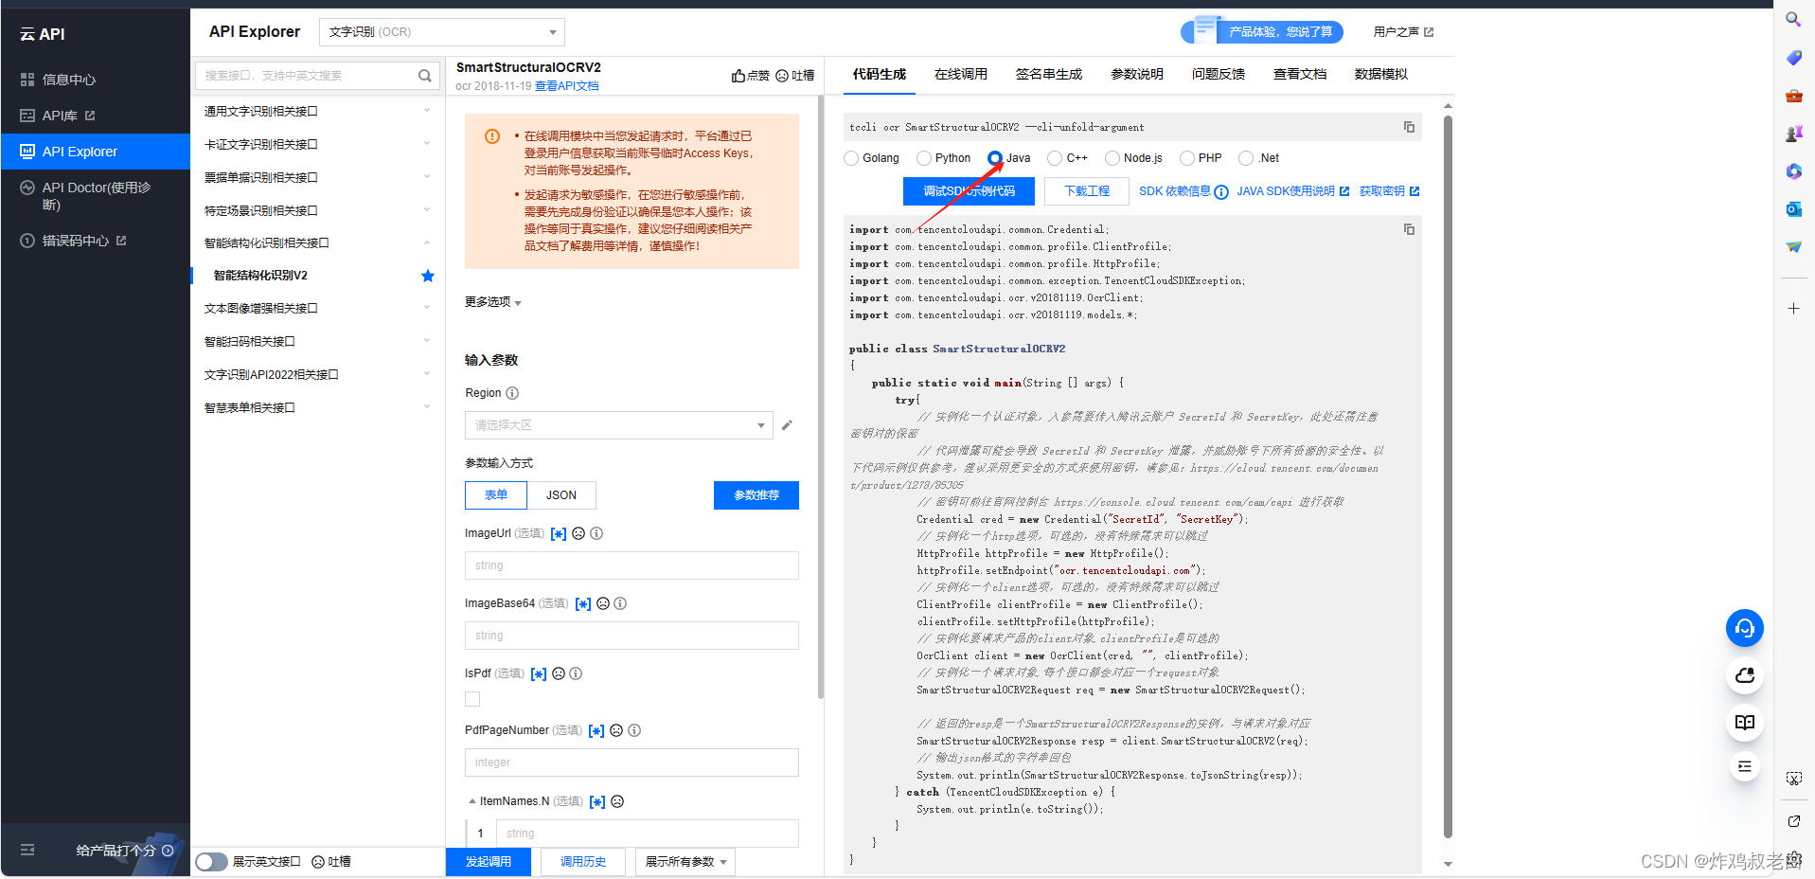The width and height of the screenshot is (1815, 879).
Task: Switch to the 签名串生成 tab
Action: [1049, 74]
